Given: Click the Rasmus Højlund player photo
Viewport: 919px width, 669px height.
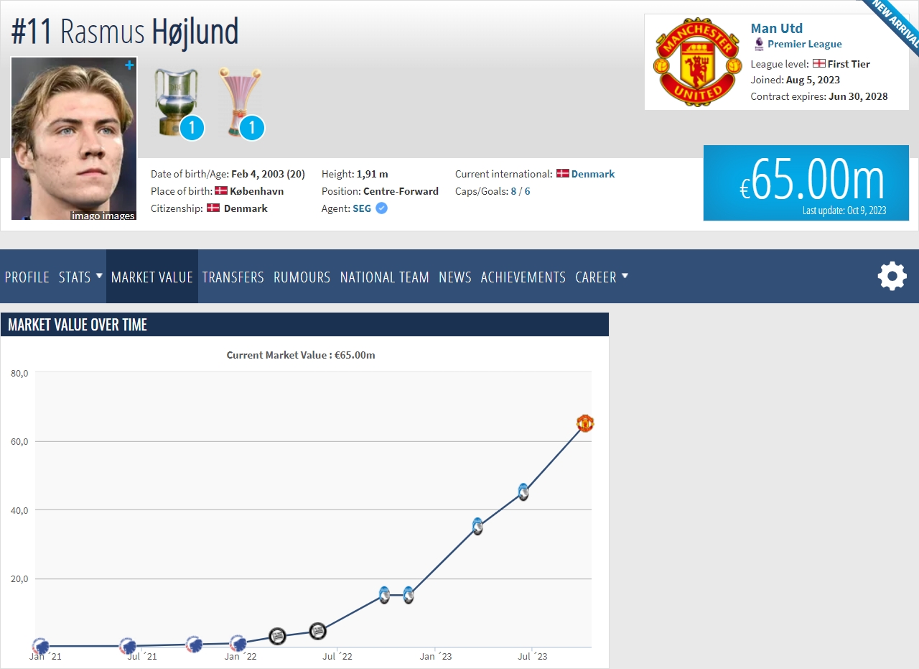Looking at the screenshot, I should tap(74, 139).
